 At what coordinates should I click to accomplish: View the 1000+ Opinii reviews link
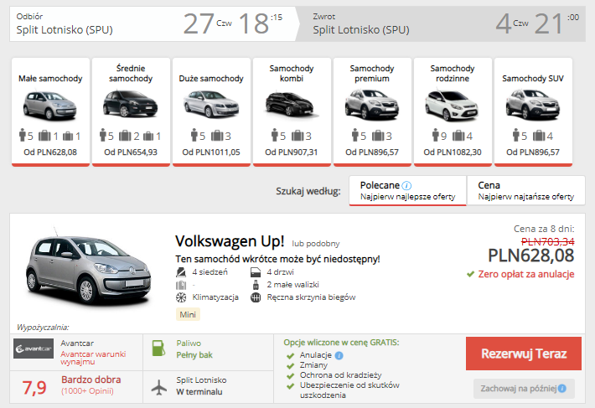(x=88, y=391)
